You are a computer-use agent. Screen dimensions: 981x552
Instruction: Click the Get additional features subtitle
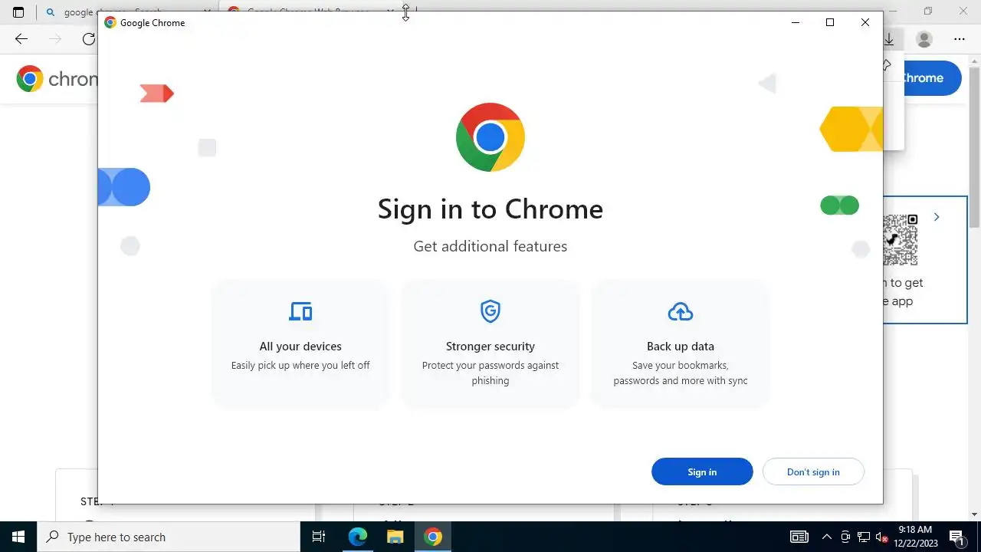pos(490,246)
